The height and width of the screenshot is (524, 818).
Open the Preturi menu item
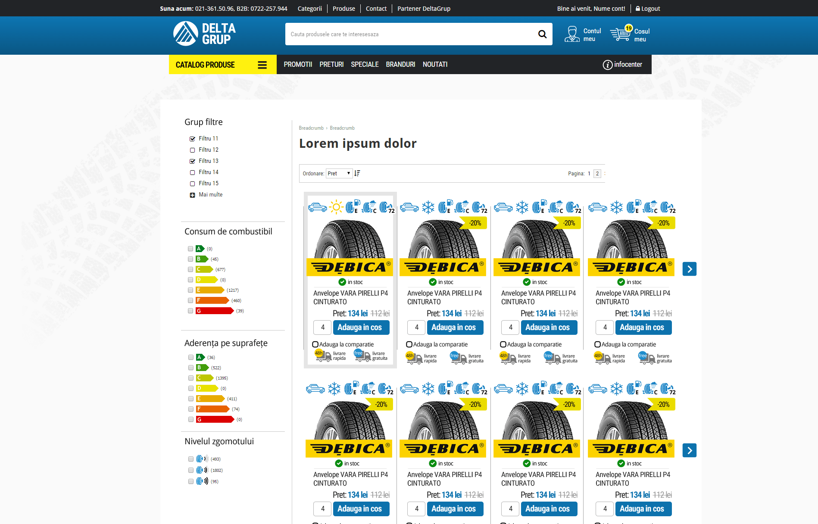point(331,64)
